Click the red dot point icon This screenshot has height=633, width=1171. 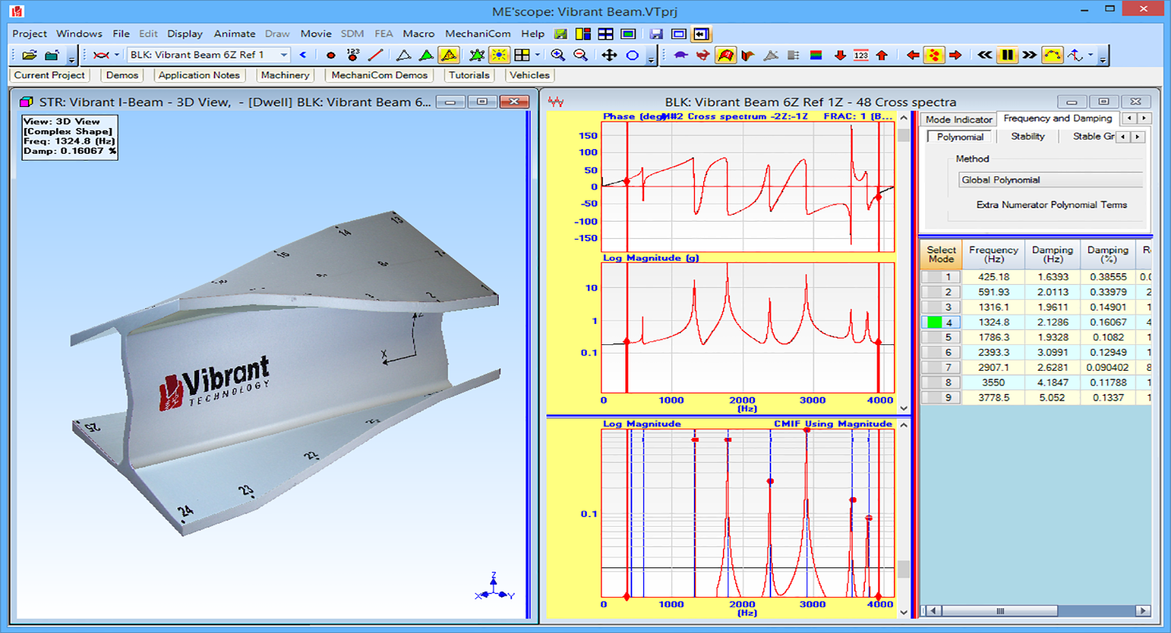tap(330, 55)
